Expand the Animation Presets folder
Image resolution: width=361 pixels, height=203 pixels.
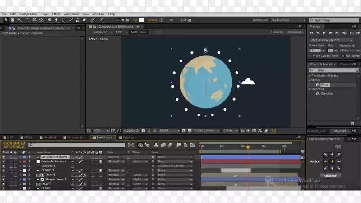(310, 76)
